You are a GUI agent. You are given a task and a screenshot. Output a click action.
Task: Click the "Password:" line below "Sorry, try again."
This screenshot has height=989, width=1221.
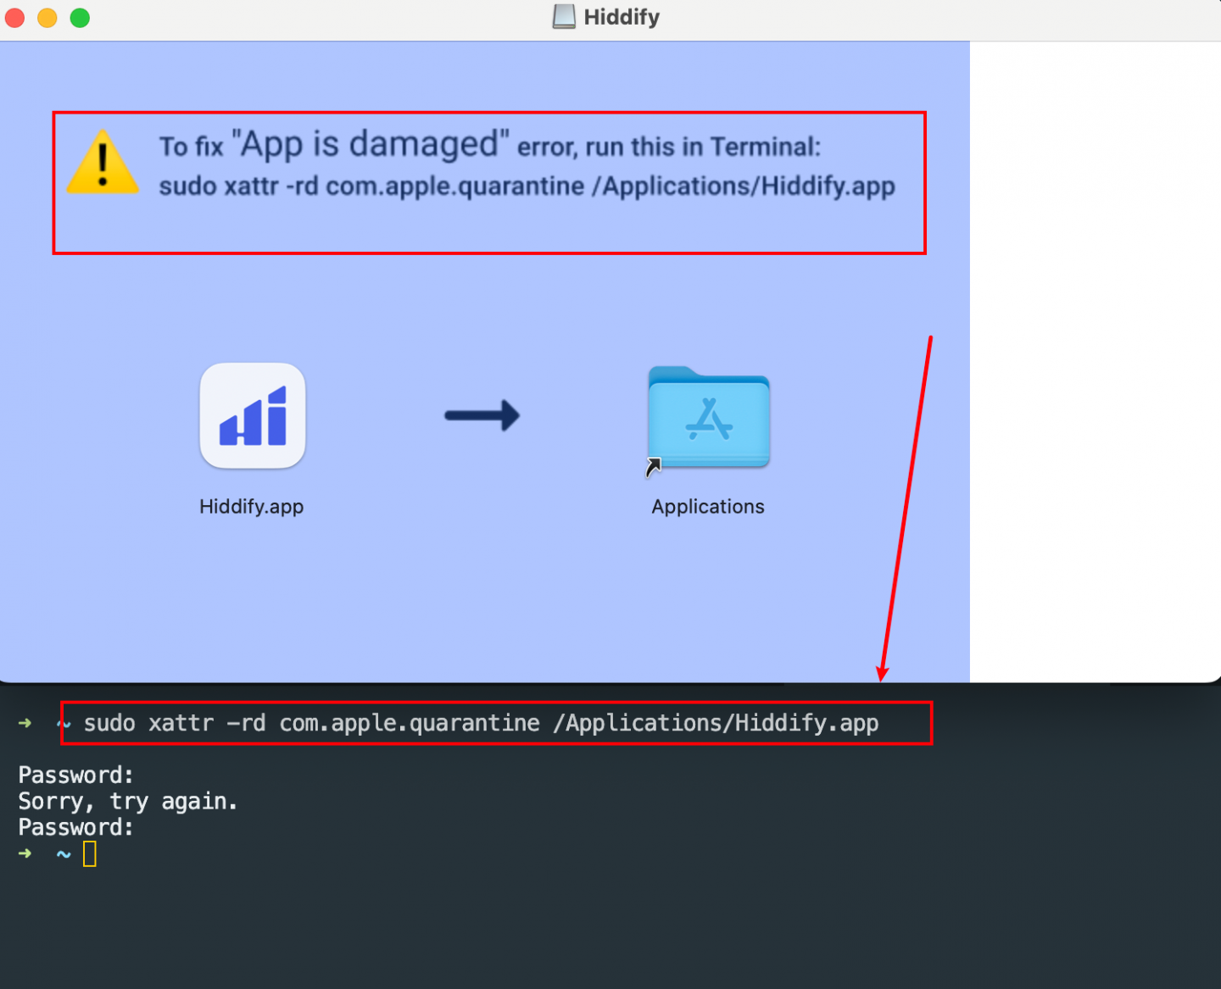point(76,828)
